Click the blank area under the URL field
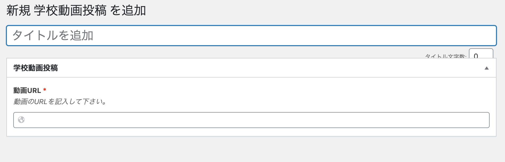The width and height of the screenshot is (505, 162). coord(251,132)
